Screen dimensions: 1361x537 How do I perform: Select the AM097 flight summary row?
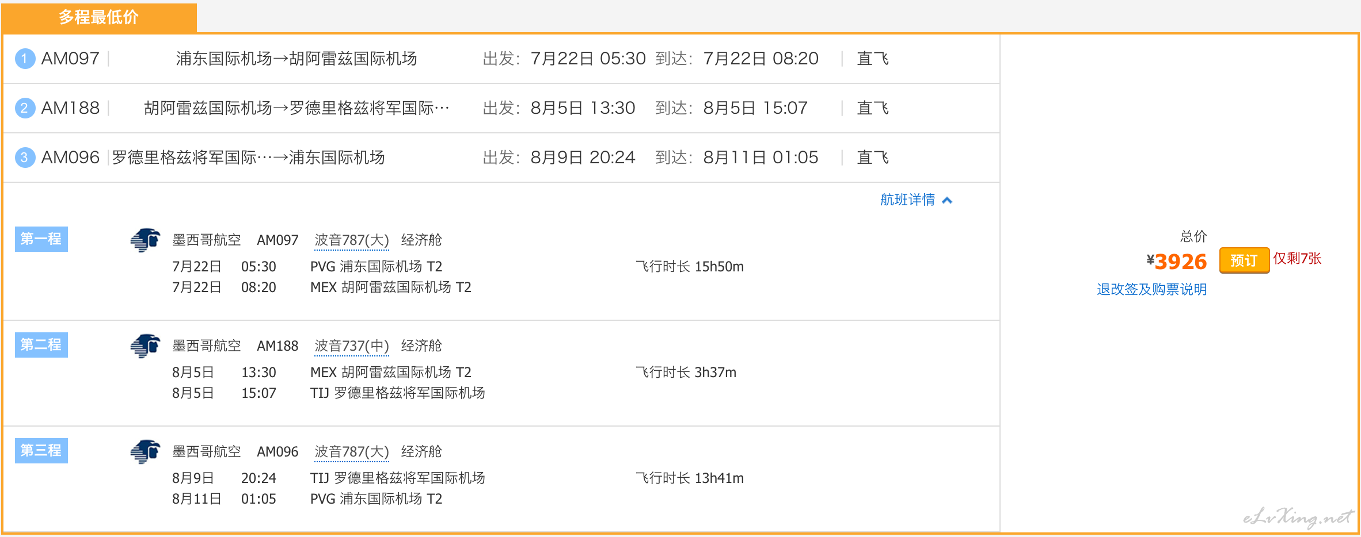(501, 59)
